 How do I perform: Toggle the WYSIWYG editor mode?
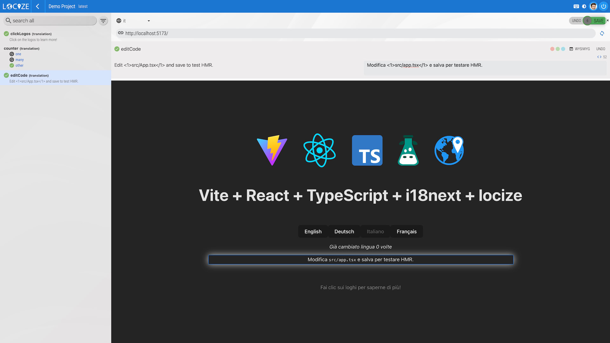[x=580, y=49]
